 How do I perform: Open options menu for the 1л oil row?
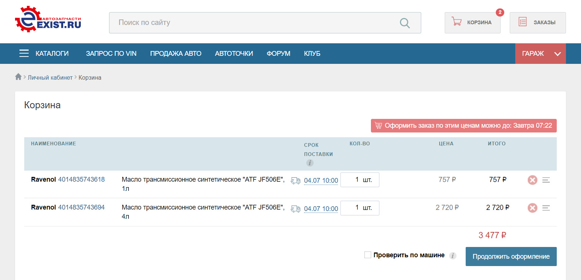[546, 180]
